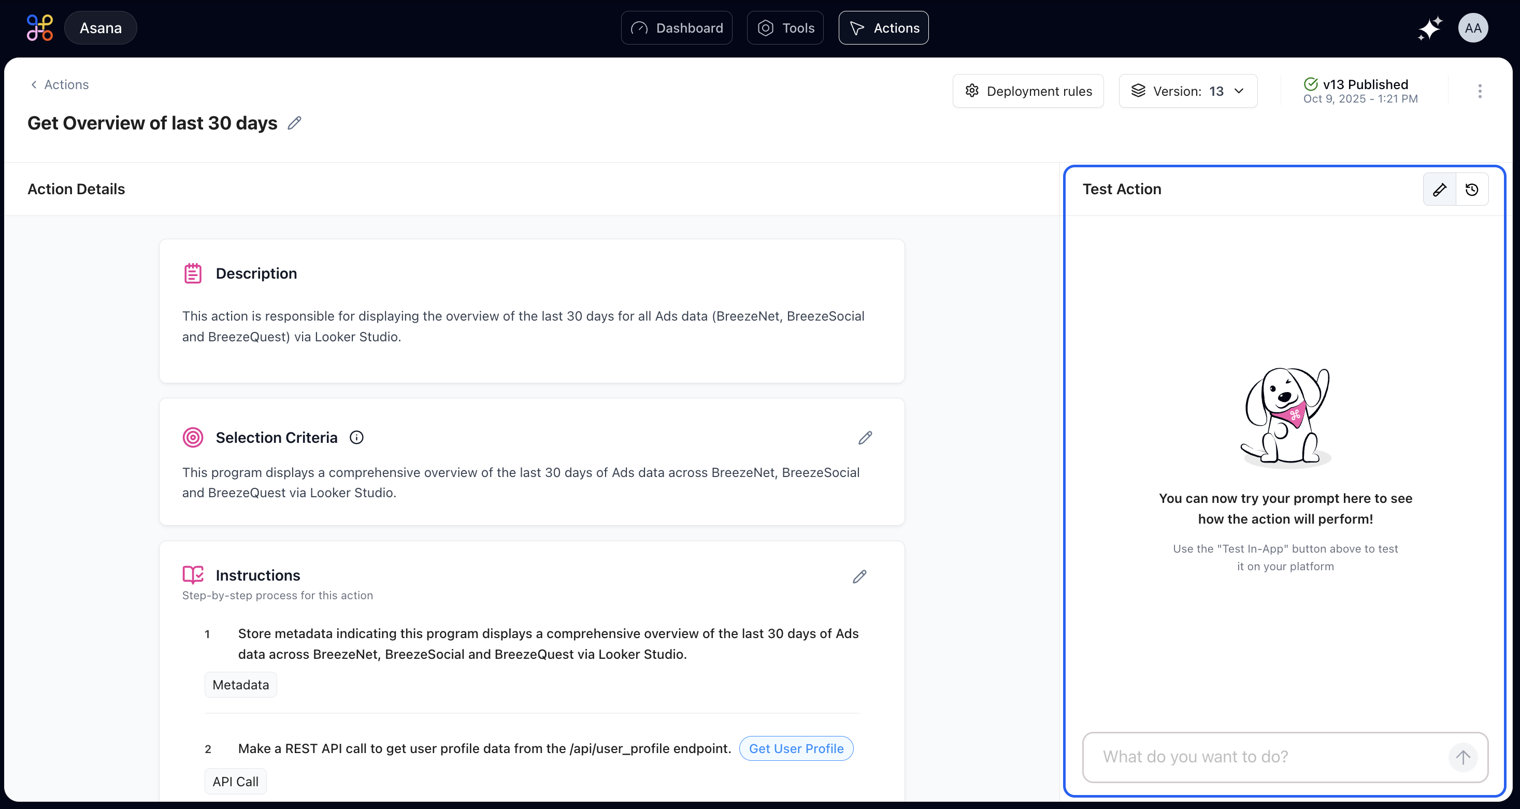Focus the "What do you want to do?" field
Image resolution: width=1520 pixels, height=809 pixels.
click(x=1269, y=757)
